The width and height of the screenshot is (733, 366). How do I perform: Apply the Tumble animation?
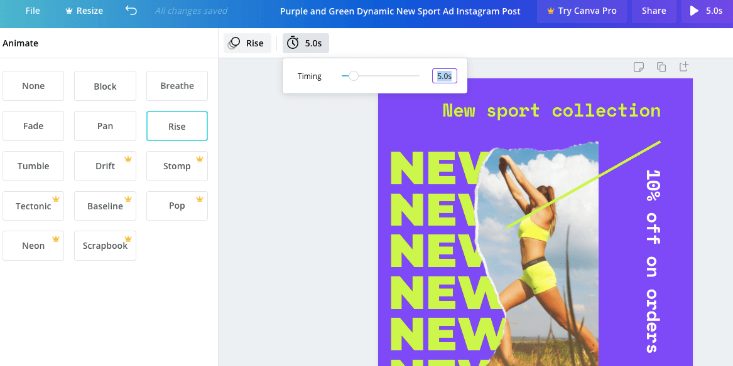pos(33,165)
